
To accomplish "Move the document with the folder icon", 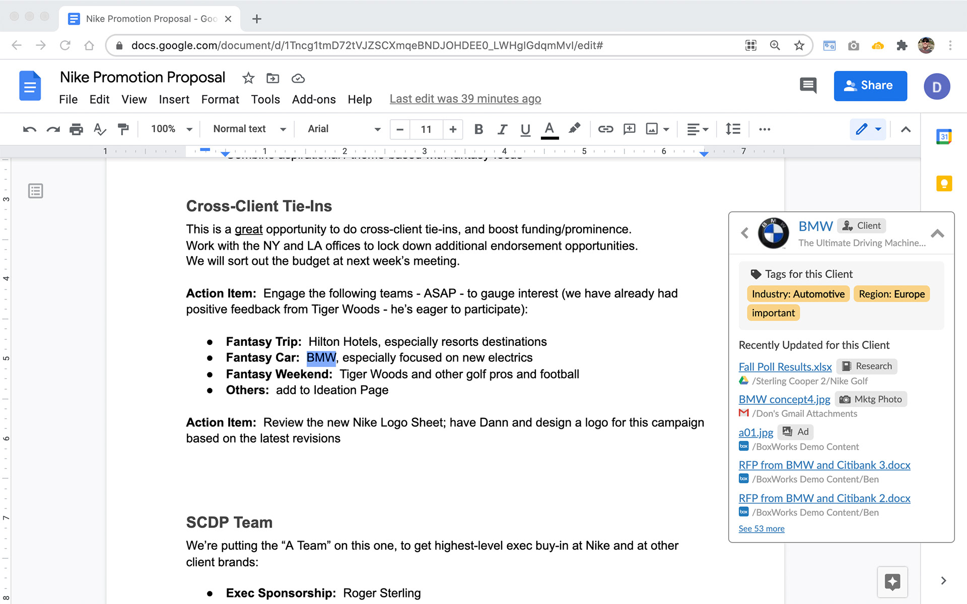I will 272,78.
